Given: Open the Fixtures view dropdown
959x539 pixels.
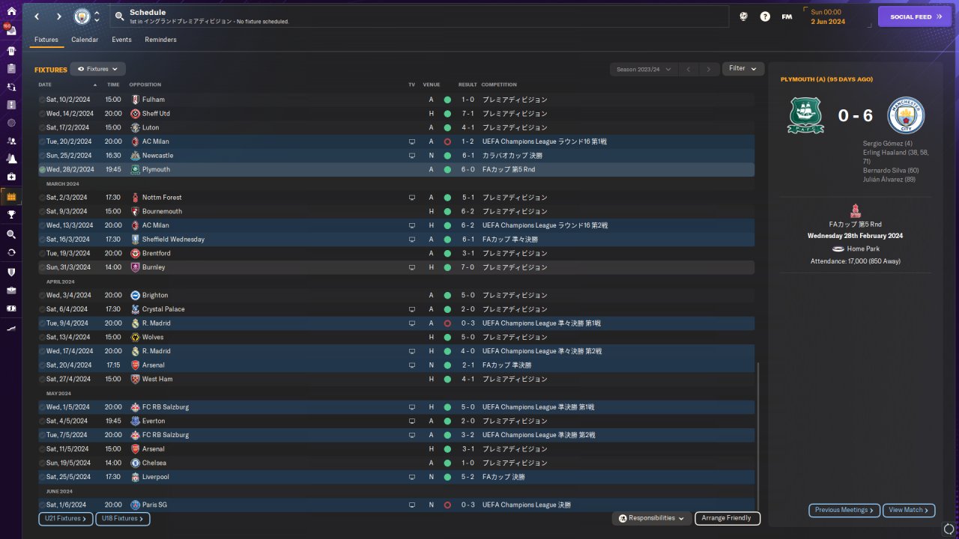Looking at the screenshot, I should [97, 69].
